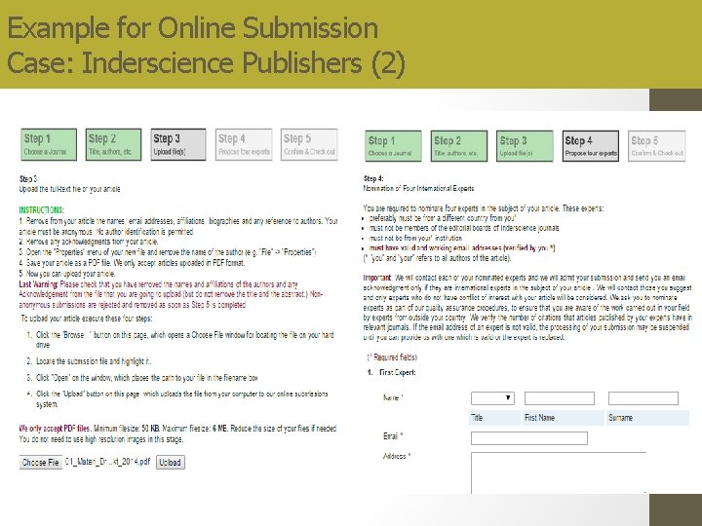
Task: Click the 'Email *' field label
Action: pos(393,436)
